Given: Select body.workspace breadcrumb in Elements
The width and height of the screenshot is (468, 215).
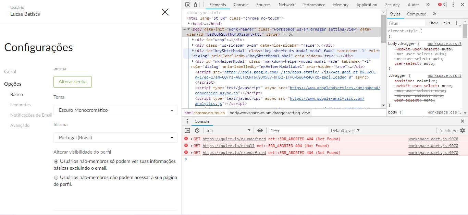Looking at the screenshot, I should [270, 113].
